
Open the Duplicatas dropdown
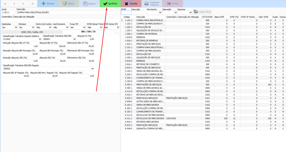(16, 27)
